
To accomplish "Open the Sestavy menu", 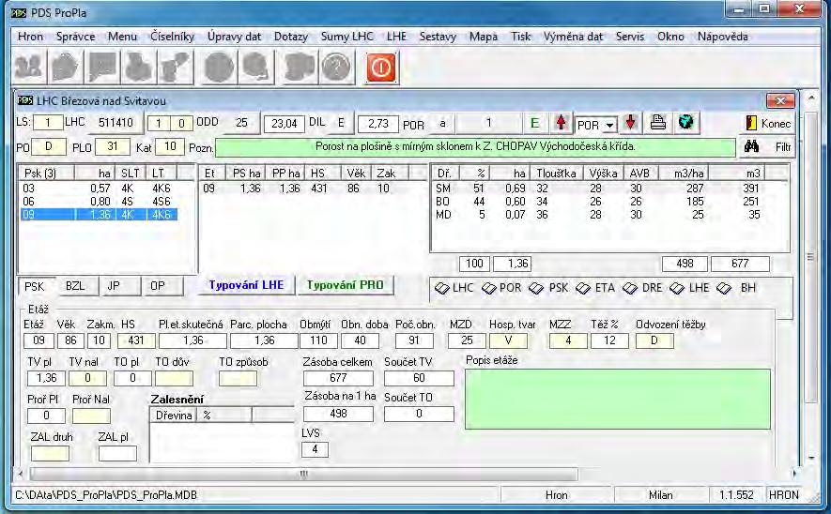I will [438, 37].
